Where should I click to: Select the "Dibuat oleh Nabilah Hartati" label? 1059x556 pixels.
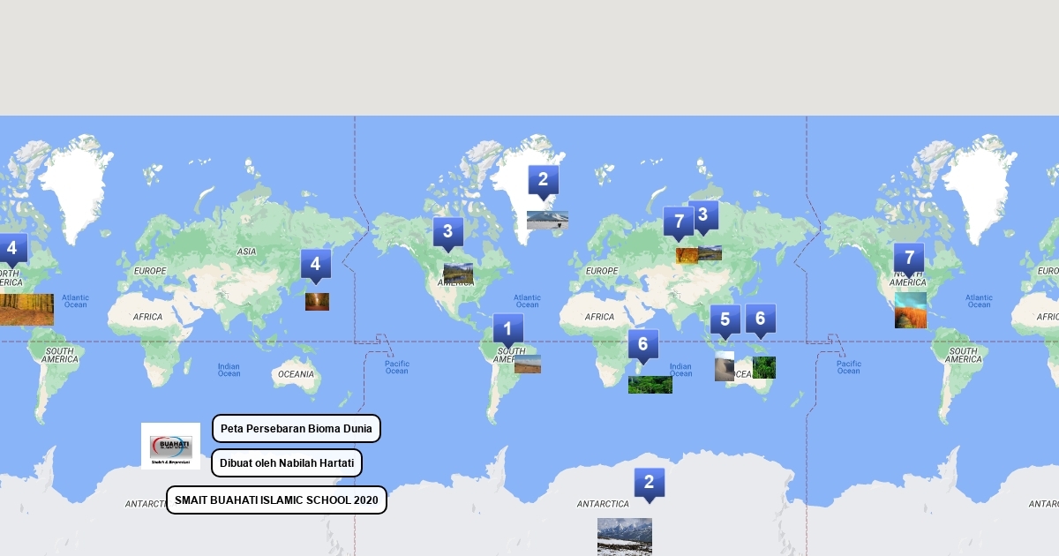coord(286,462)
